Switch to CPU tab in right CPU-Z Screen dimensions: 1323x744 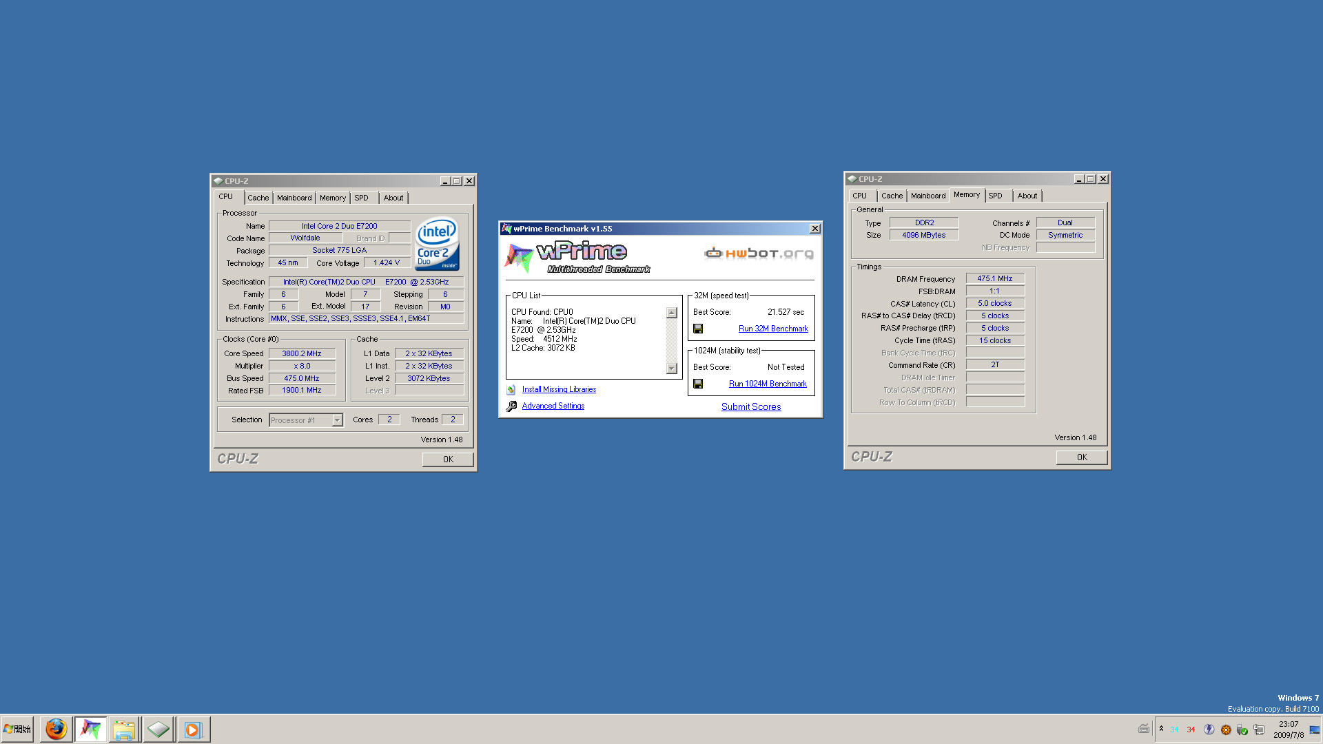(860, 196)
